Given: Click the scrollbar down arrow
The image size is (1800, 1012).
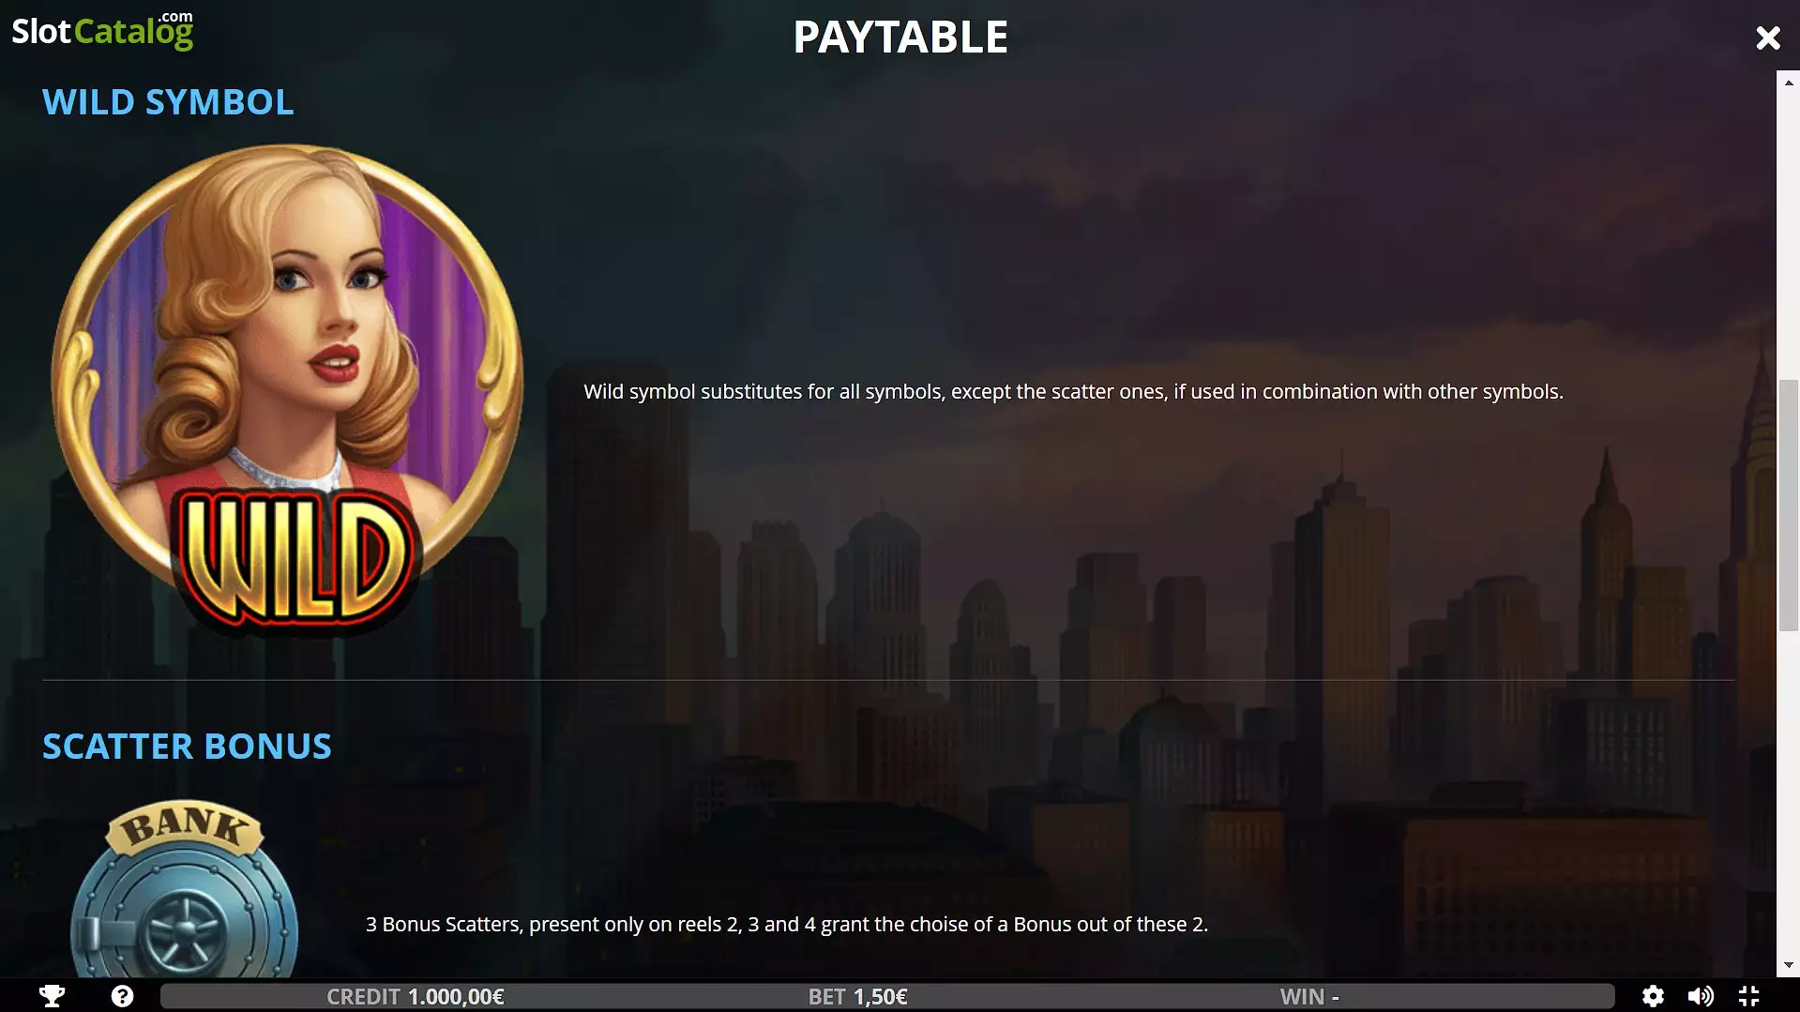Looking at the screenshot, I should (x=1789, y=964).
